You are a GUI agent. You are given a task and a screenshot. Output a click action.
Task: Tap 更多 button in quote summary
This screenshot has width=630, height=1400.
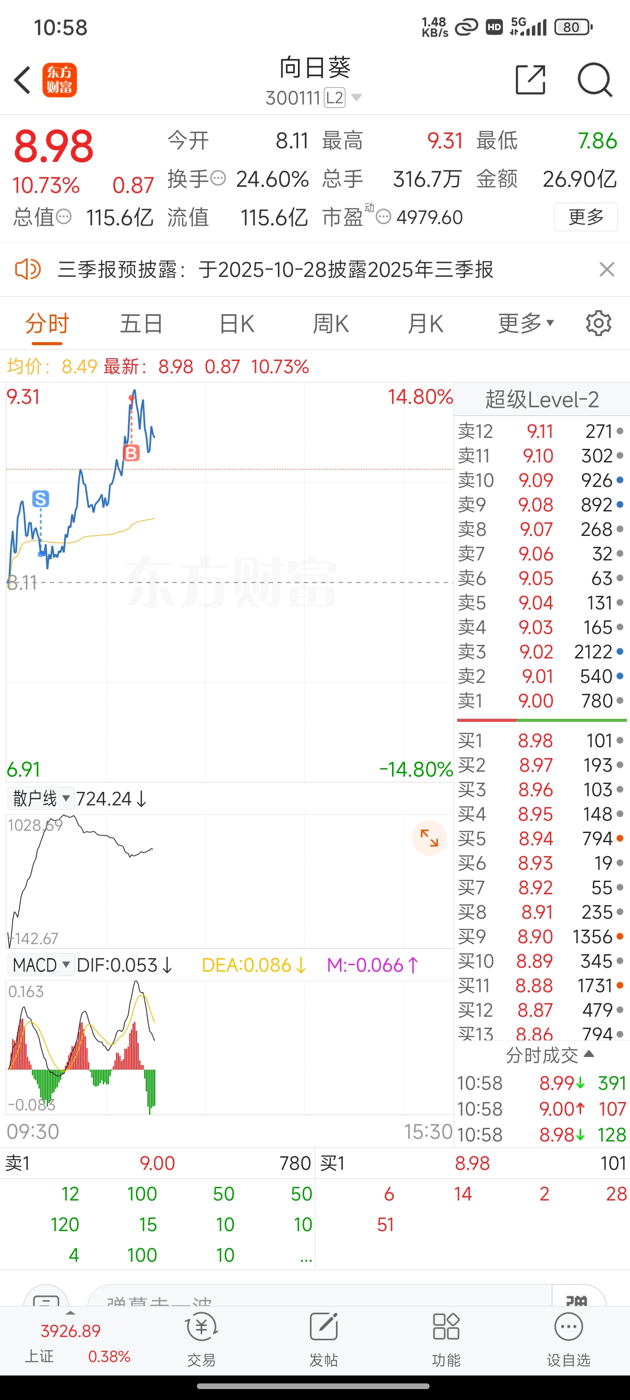coord(586,217)
